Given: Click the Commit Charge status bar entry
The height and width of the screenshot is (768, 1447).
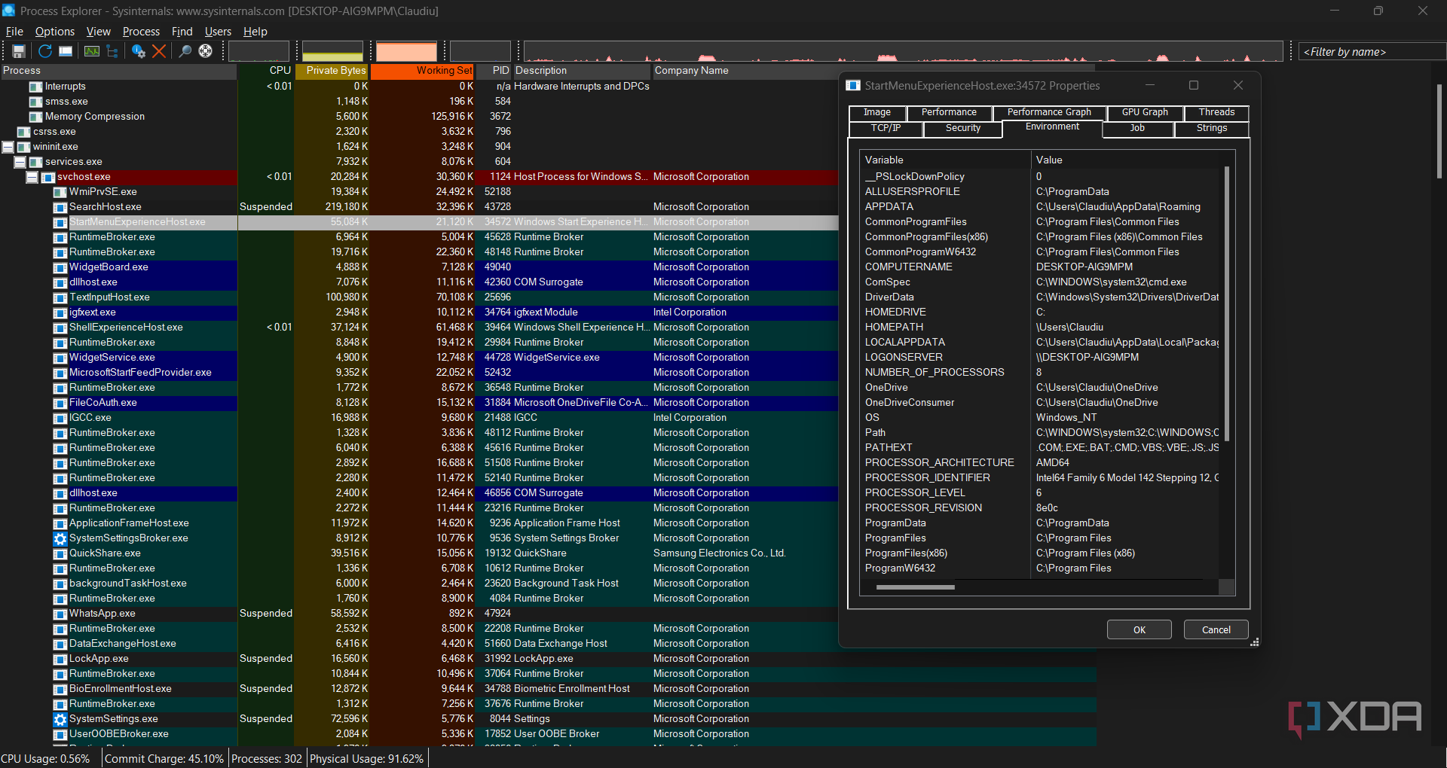Looking at the screenshot, I should click(x=164, y=759).
